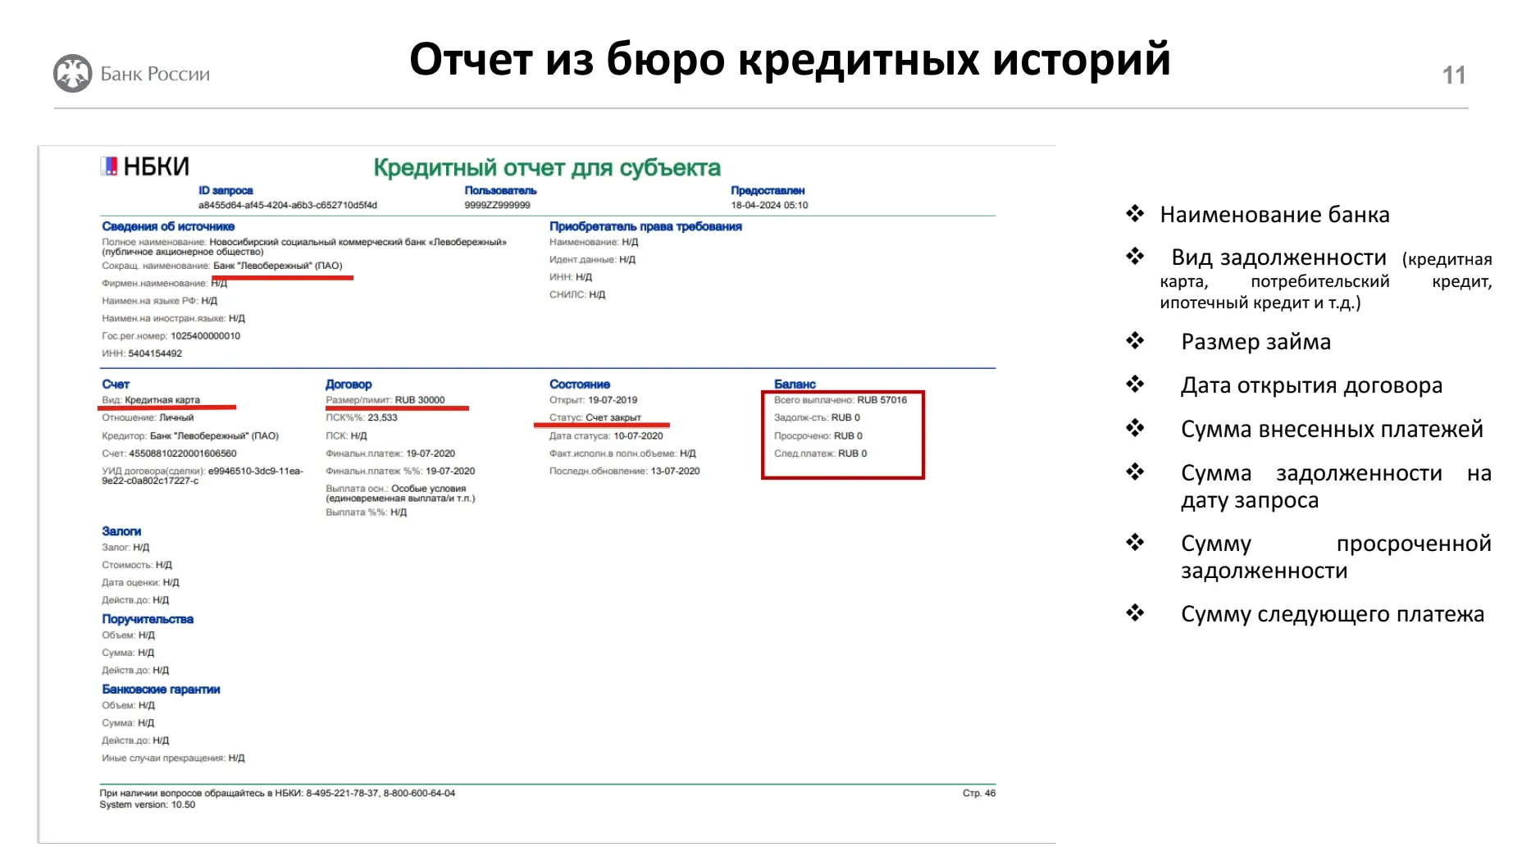Viewport: 1522px width, 856px height.
Task: Click the slide number 11
Action: (1454, 75)
